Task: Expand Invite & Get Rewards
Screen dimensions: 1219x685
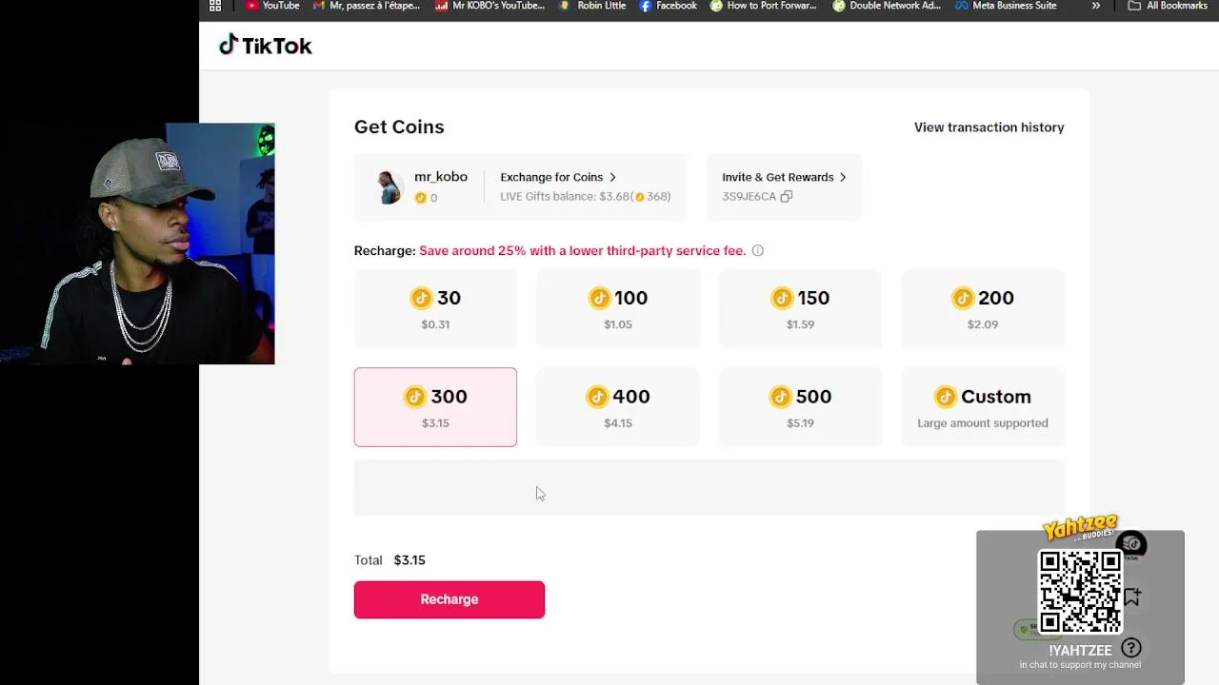Action: [x=784, y=177]
